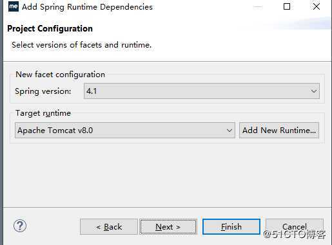The width and height of the screenshot is (332, 245).
Task: Maximize the dialog window
Action: (x=287, y=6)
